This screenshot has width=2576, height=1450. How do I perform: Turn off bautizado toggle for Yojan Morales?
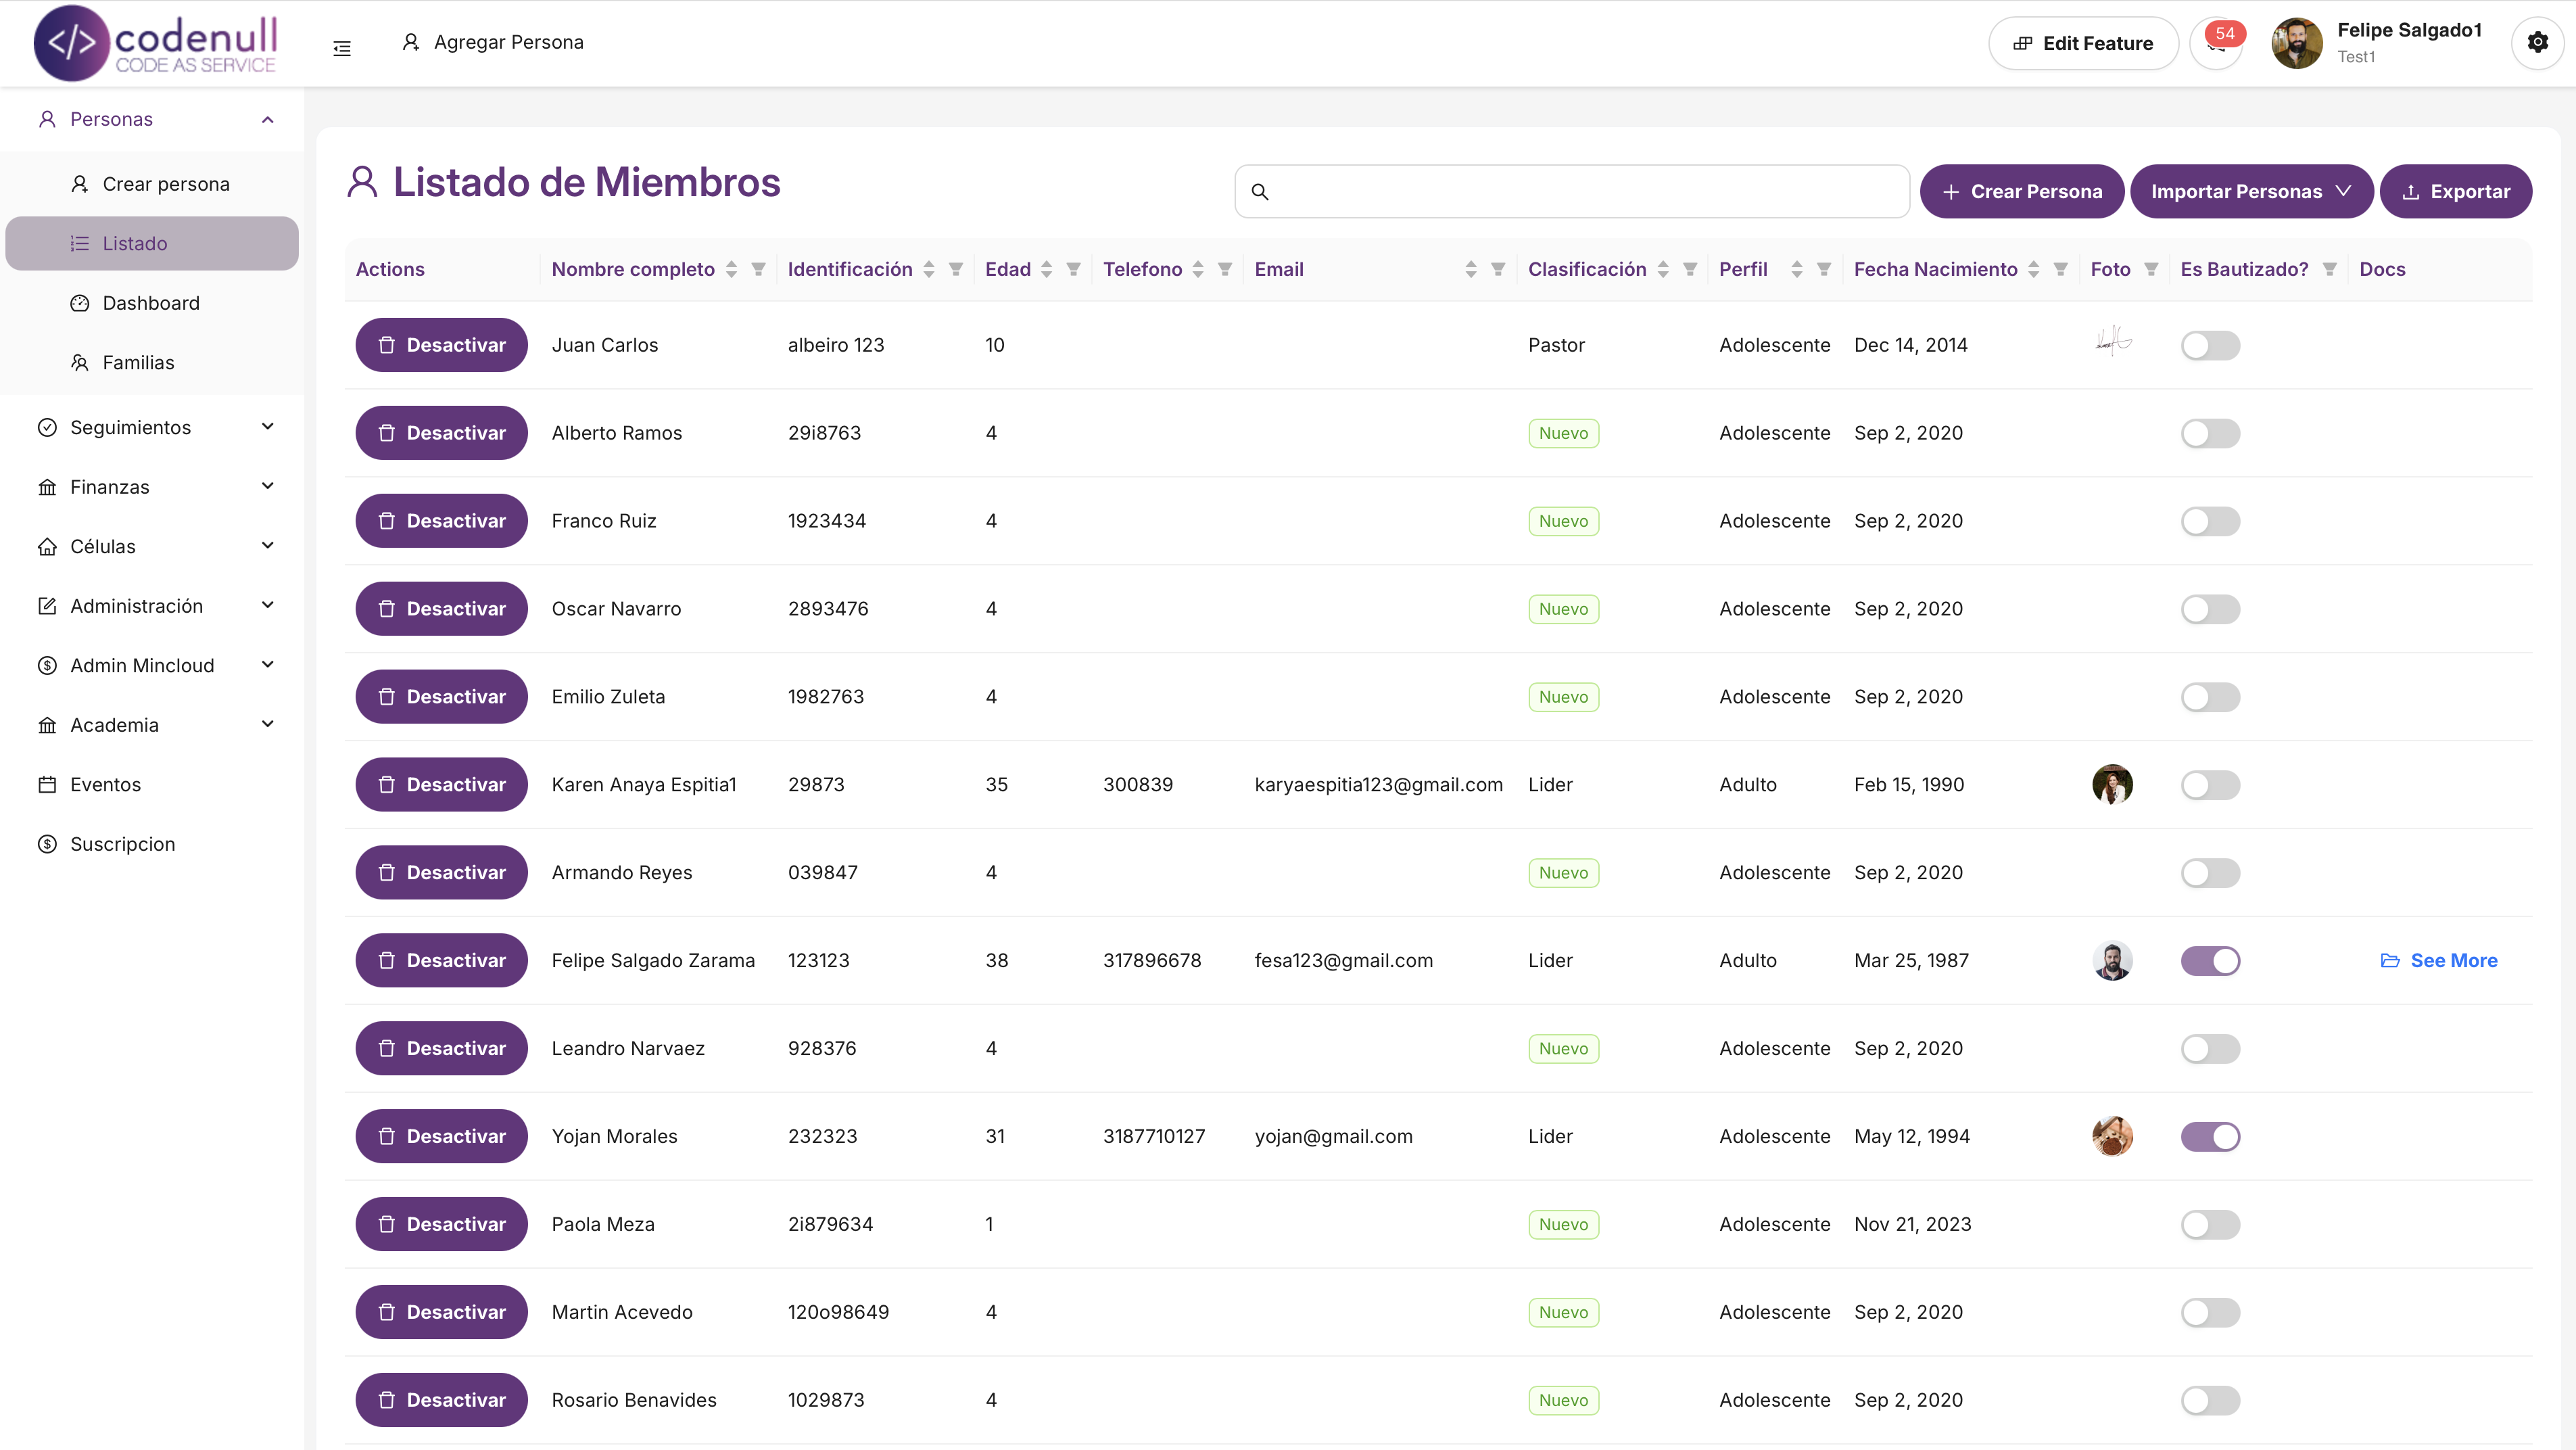(x=2210, y=1137)
